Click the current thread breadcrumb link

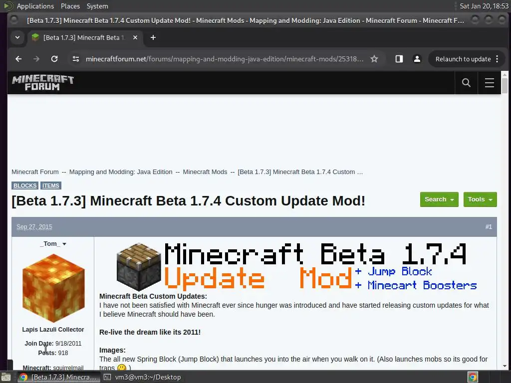[x=300, y=172]
